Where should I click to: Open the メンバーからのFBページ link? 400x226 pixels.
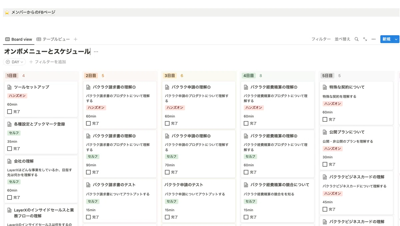pyautogui.click(x=33, y=12)
